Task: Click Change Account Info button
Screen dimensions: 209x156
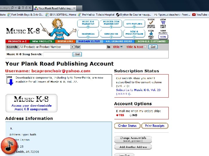Action: click(133, 140)
